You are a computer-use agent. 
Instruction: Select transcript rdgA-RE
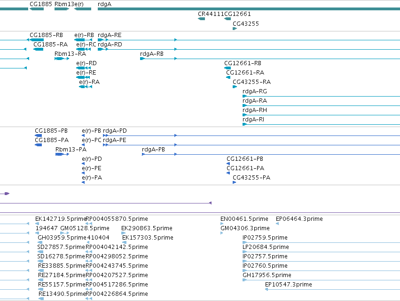pyautogui.click(x=110, y=35)
